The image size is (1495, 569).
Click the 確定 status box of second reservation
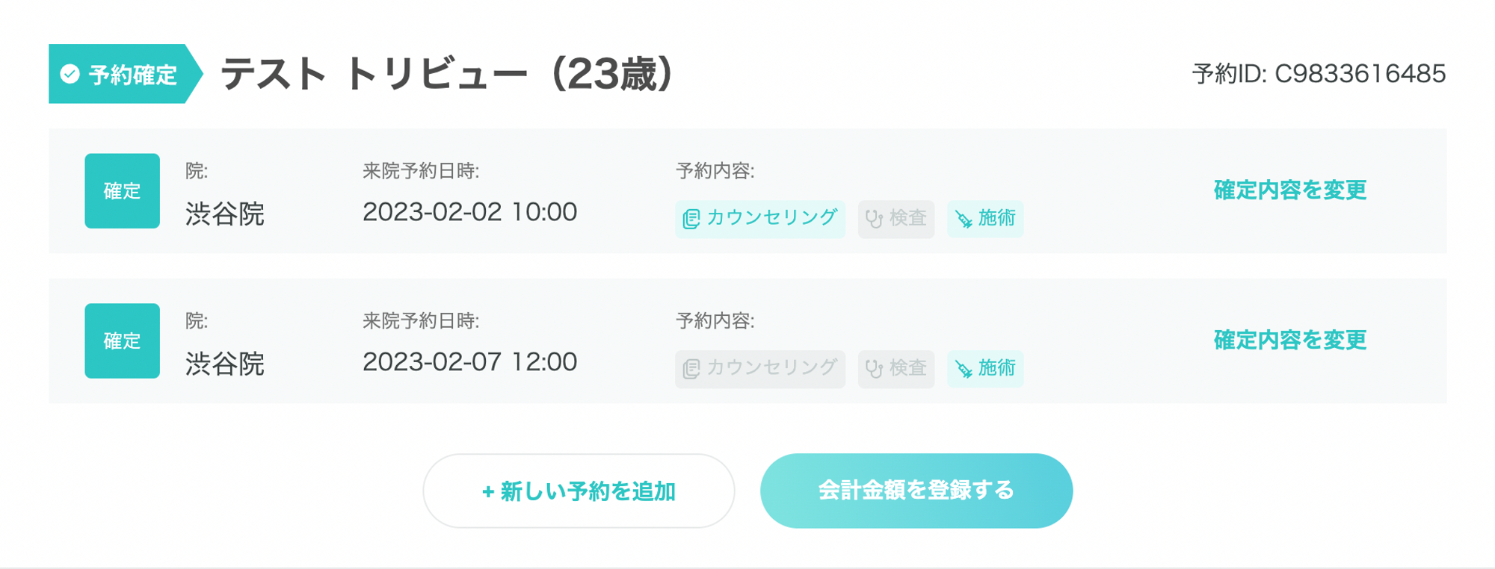122,341
